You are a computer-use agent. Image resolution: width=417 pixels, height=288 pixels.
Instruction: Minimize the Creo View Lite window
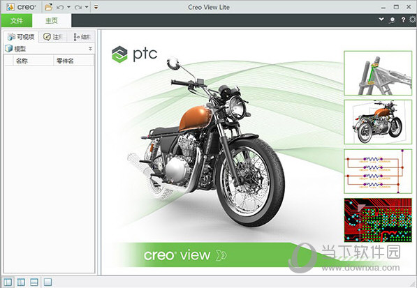383,8
